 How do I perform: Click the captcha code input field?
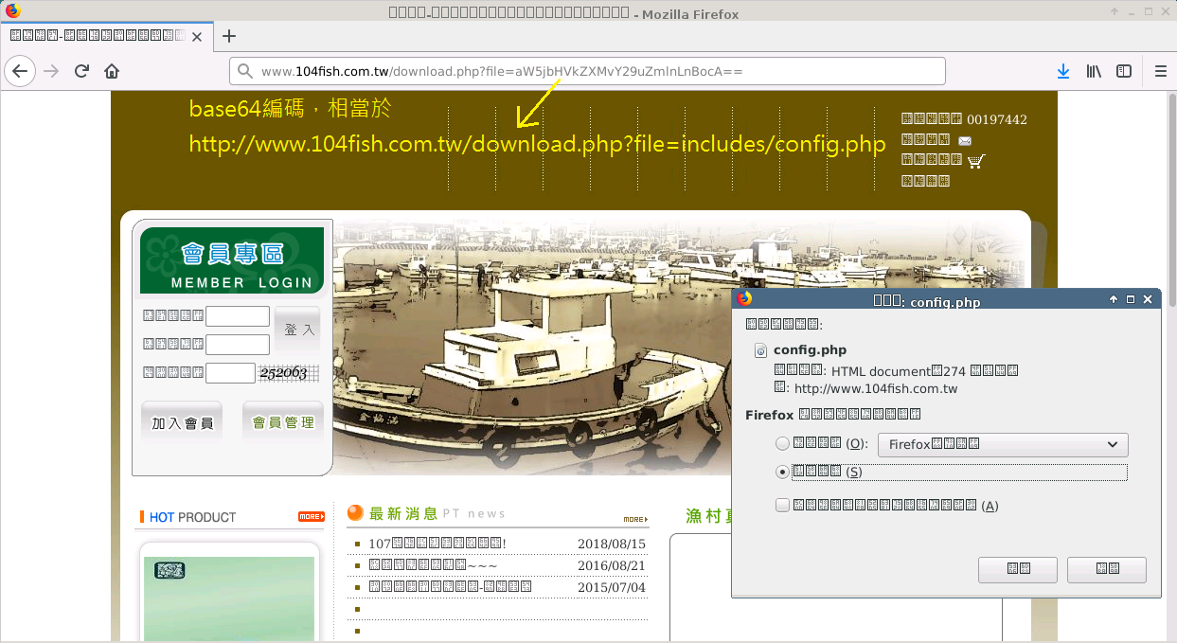coord(230,373)
